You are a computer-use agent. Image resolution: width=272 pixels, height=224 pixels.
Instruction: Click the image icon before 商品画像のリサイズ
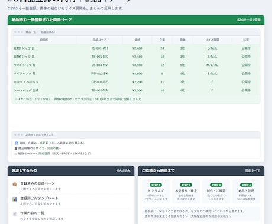coord(16,149)
